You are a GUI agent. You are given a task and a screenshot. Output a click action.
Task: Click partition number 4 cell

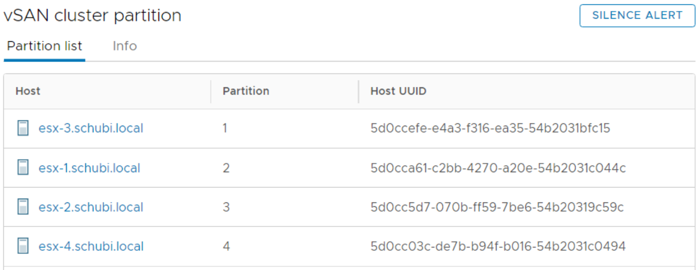click(x=226, y=247)
